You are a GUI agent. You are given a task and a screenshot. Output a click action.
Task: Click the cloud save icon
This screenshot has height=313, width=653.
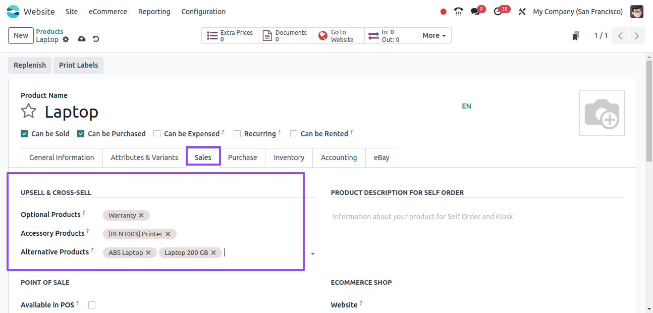click(x=82, y=39)
